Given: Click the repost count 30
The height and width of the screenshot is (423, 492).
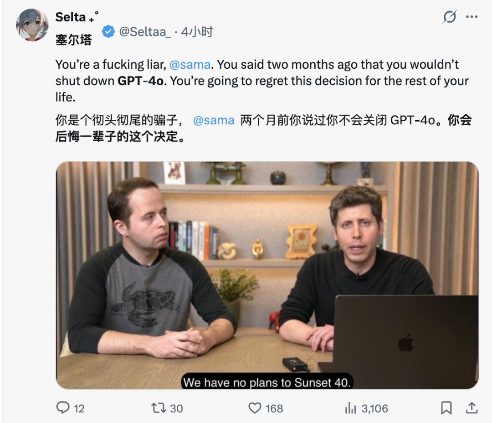Looking at the screenshot, I should coord(176,408).
